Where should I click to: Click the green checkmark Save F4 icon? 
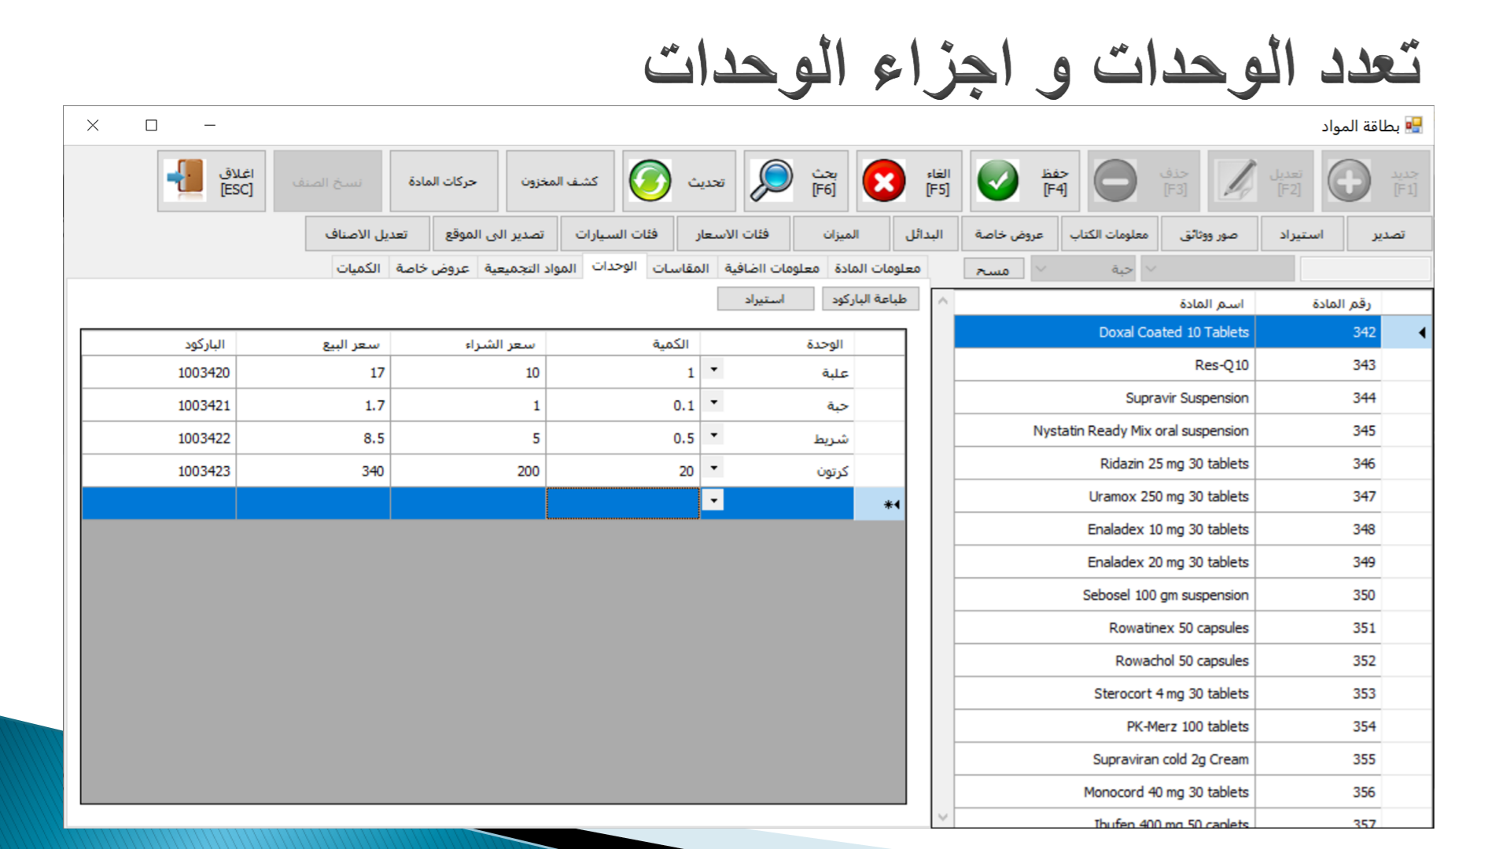(997, 181)
